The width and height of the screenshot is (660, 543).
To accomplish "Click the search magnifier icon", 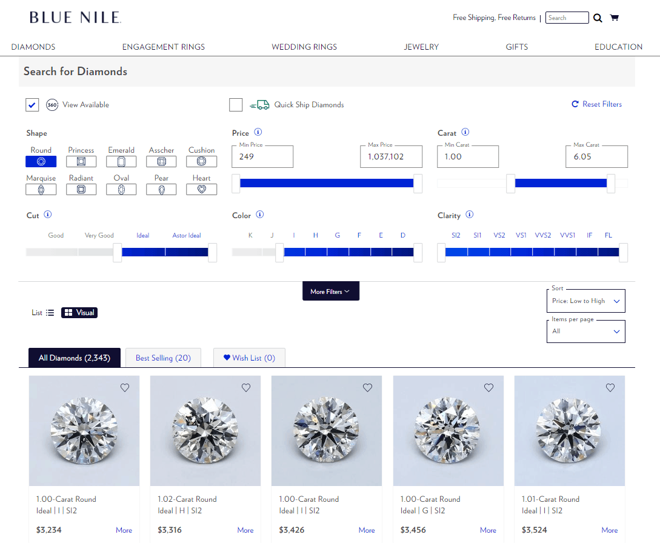I will click(598, 18).
